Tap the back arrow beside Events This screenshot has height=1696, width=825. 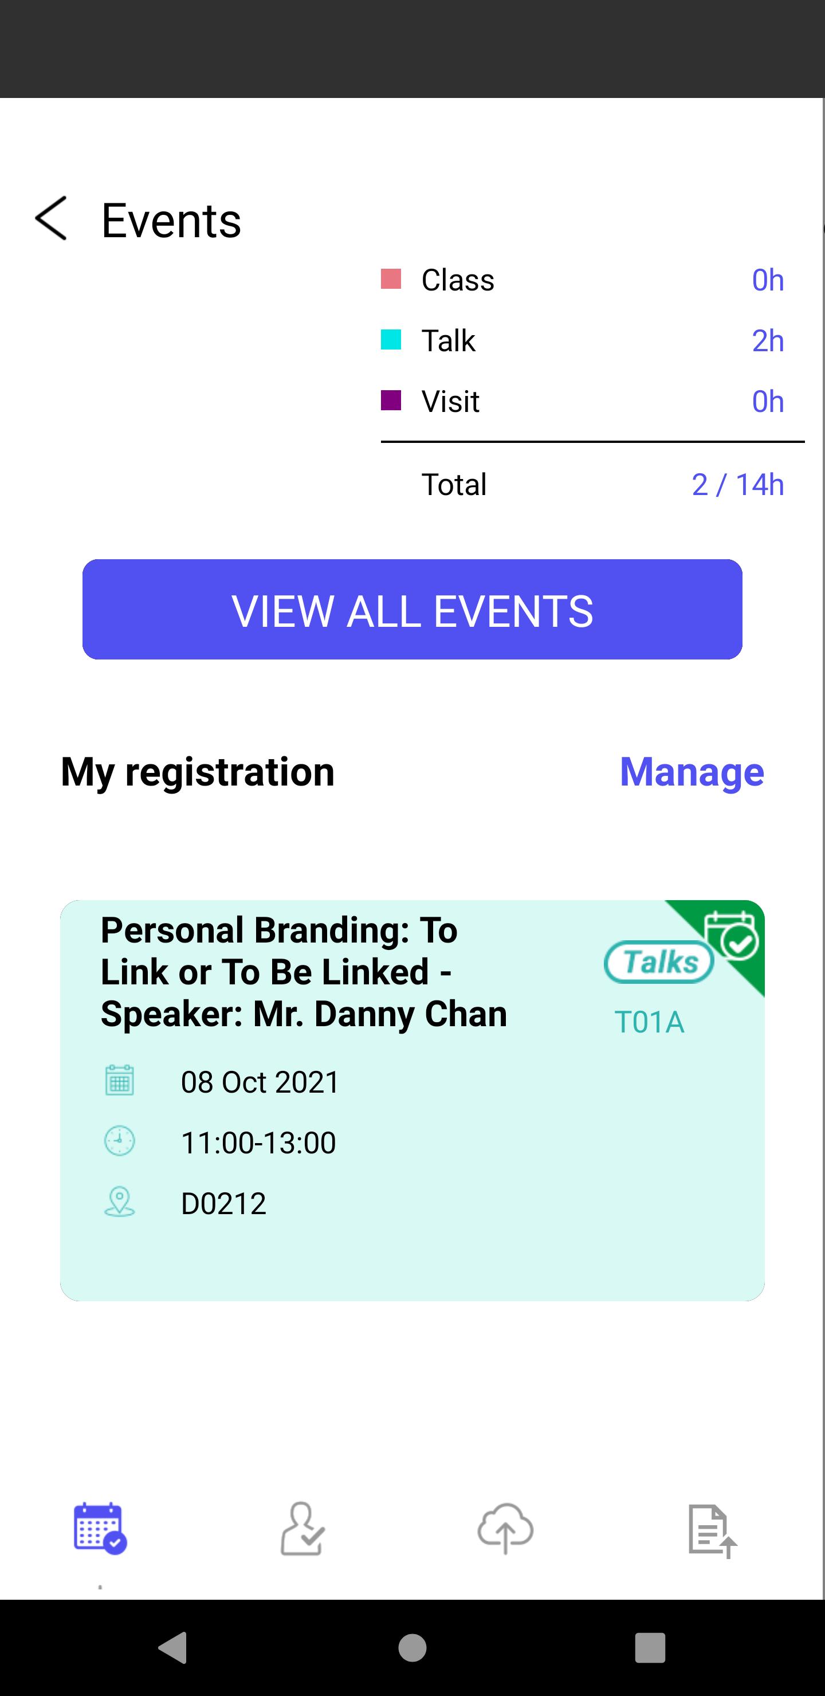(52, 218)
